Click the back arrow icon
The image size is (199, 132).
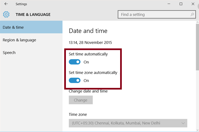pos(6,4)
